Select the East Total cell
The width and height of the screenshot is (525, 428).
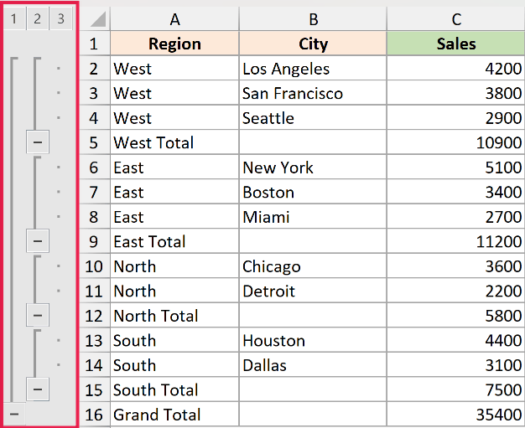pyautogui.click(x=174, y=241)
